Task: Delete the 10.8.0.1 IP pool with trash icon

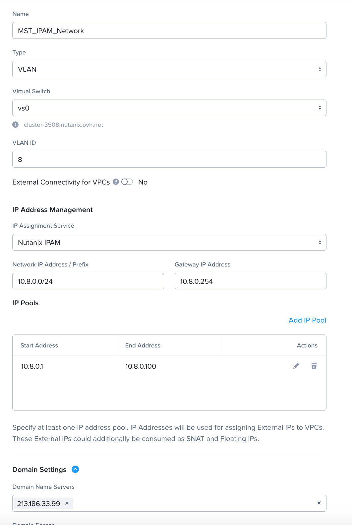Action: [x=314, y=366]
